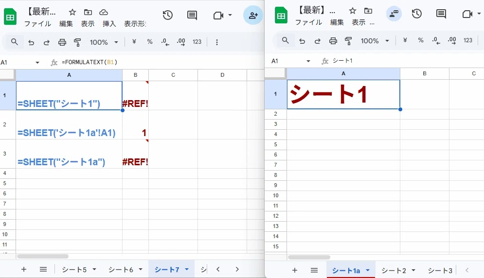
Task: Open the video call options arrow, left window
Action: tap(230, 15)
